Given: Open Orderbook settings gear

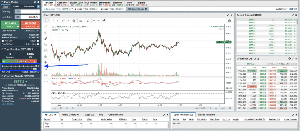Looking at the screenshot, I should point(289,58).
